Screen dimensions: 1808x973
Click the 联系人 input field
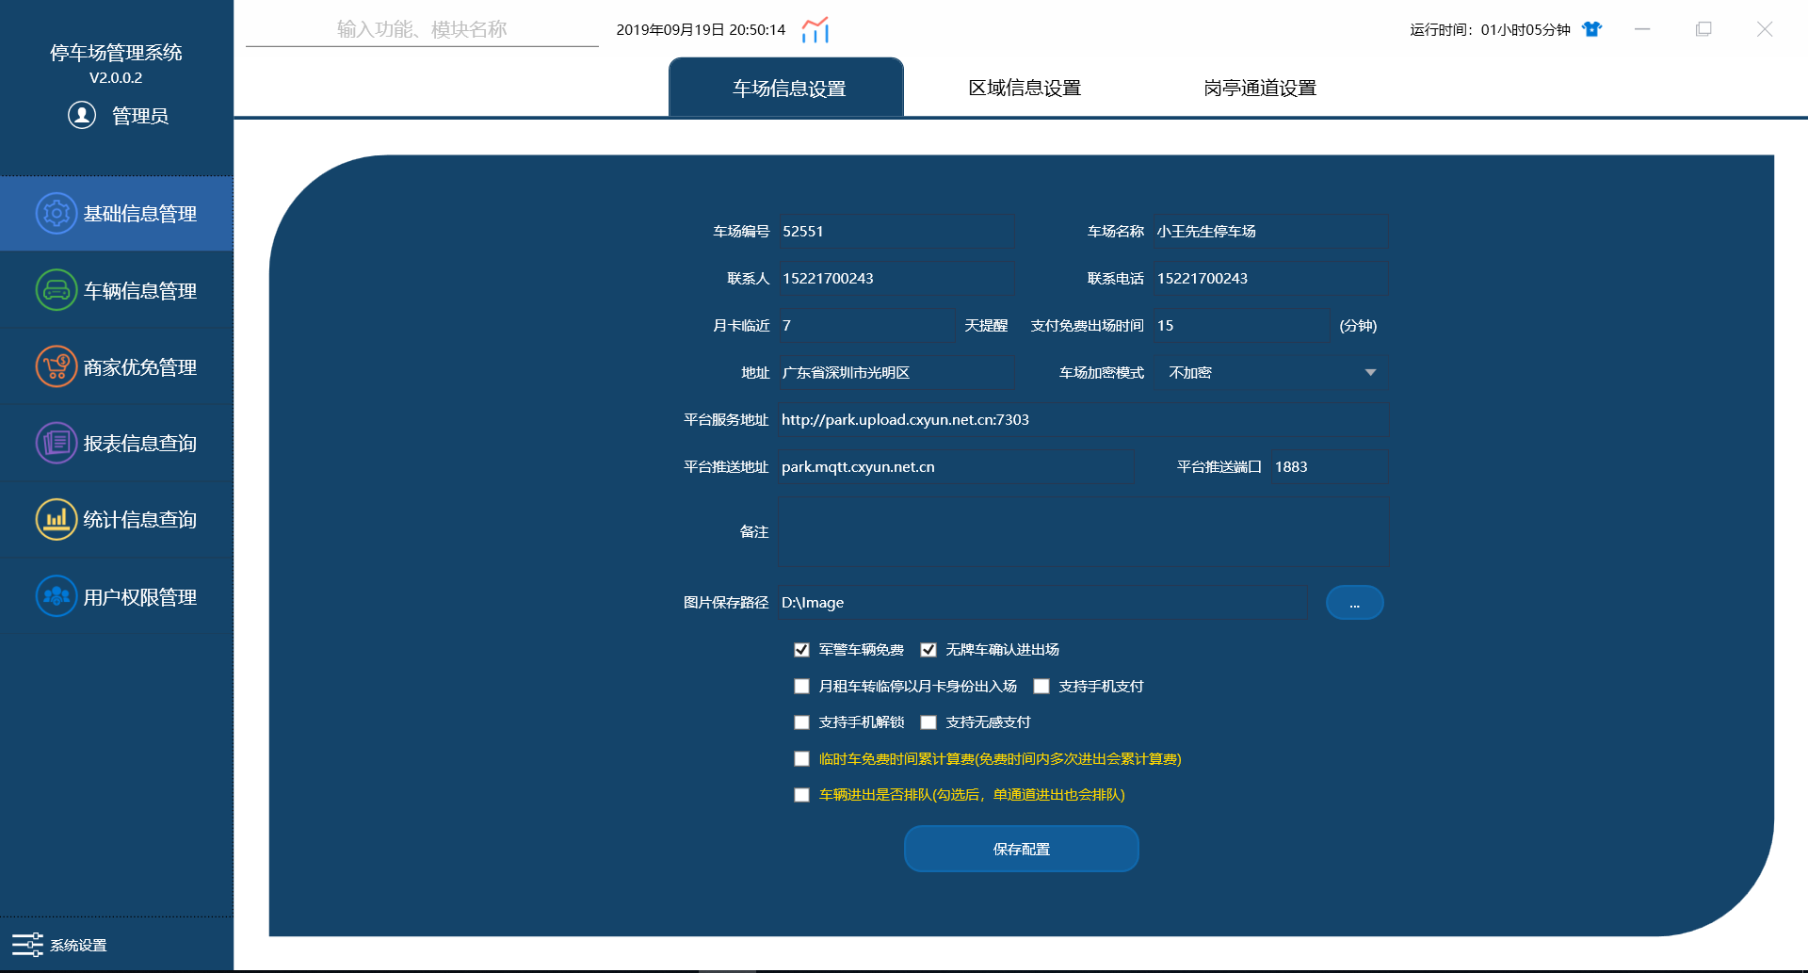tap(896, 279)
